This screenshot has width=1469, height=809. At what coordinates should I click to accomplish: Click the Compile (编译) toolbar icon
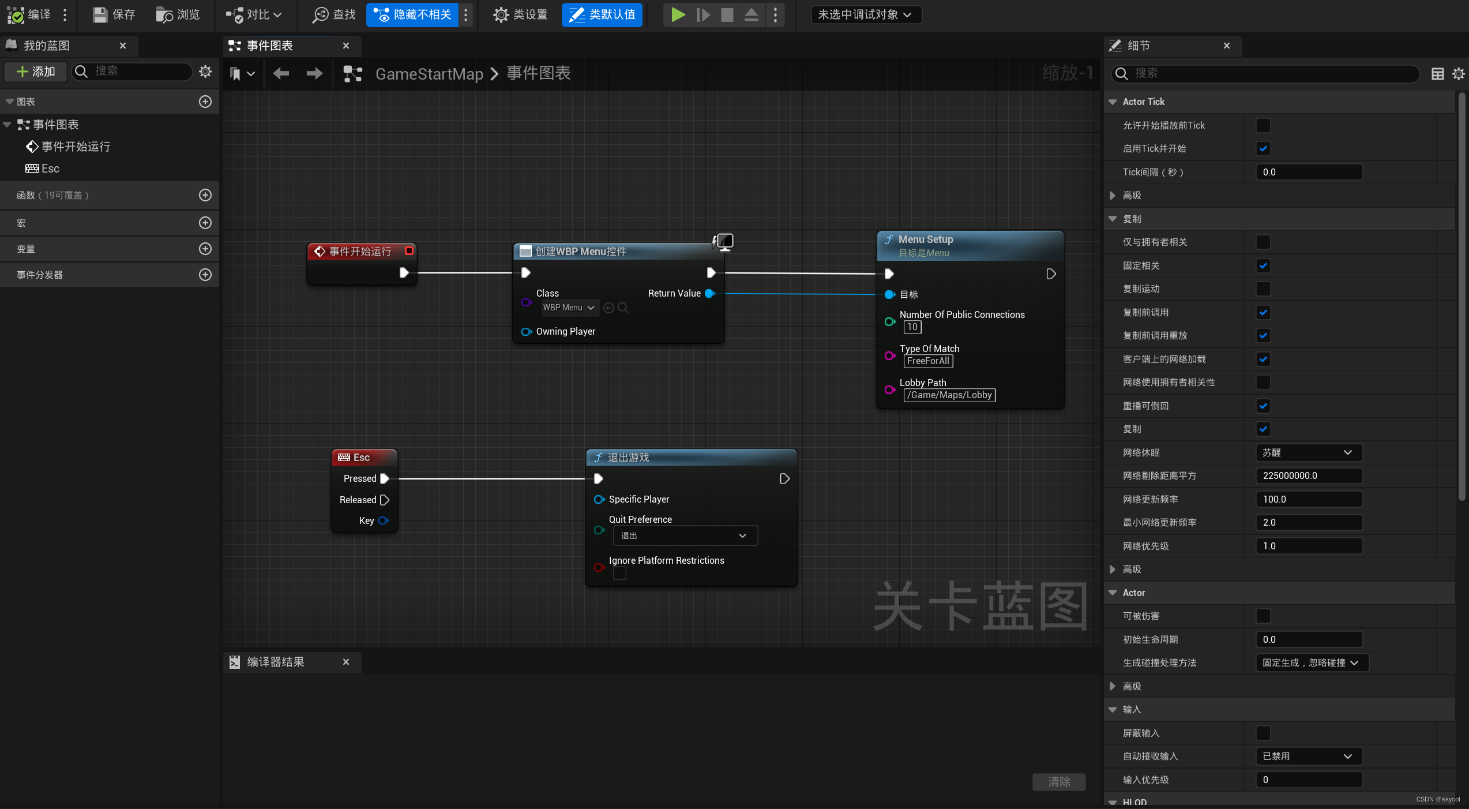pos(28,14)
